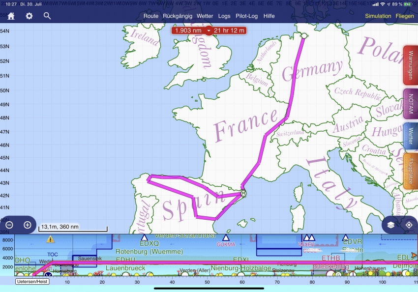
Task: Open search with the magnifier icon
Action: pyautogui.click(x=47, y=16)
